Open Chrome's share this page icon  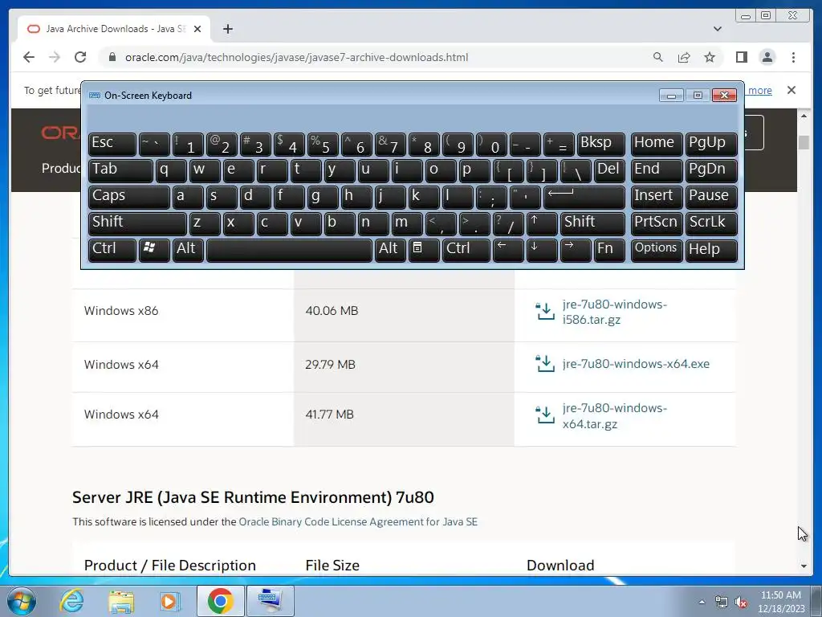click(684, 57)
